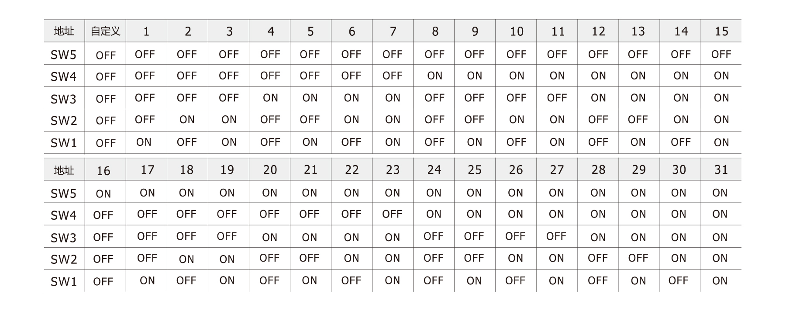Click the lower table's SW1 row label

click(64, 282)
